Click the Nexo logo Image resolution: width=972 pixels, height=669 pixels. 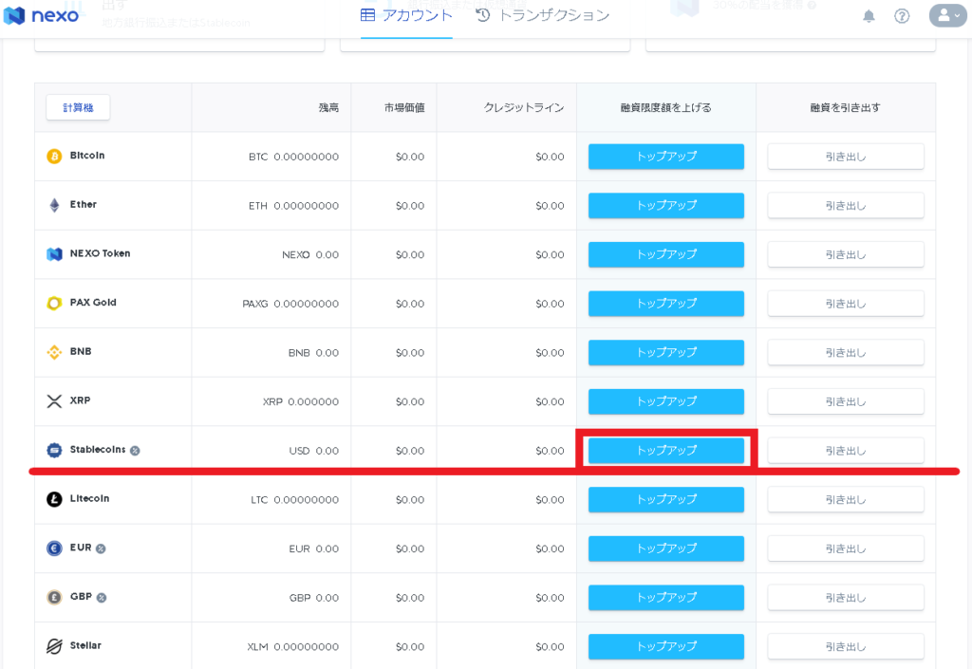point(41,15)
